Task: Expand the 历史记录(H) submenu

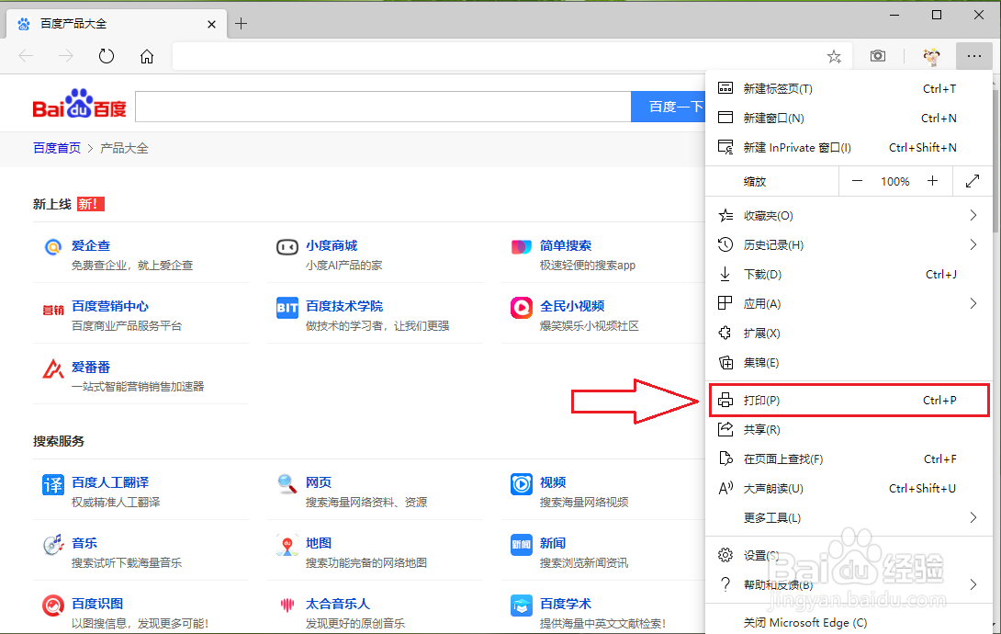Action: pos(973,244)
